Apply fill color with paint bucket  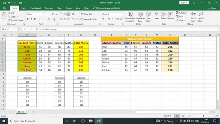coord(49,19)
